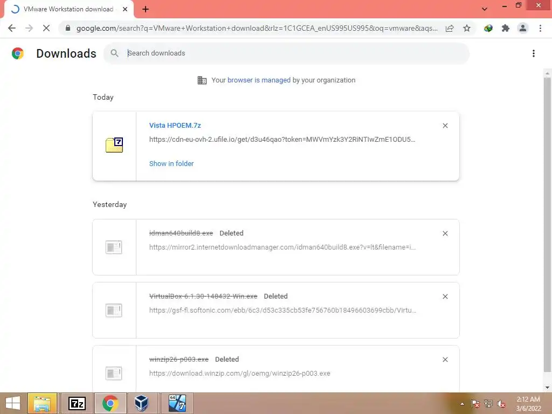Viewport: 552px width, 414px height.
Task: Open the Windows Start button
Action: [x=13, y=403]
